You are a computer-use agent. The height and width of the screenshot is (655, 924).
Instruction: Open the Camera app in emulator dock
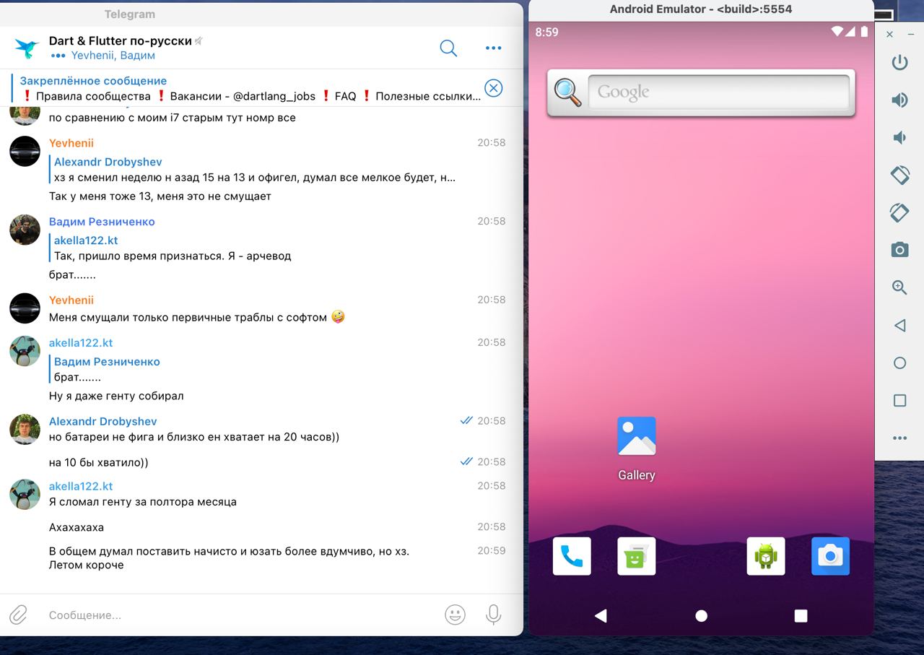click(830, 556)
